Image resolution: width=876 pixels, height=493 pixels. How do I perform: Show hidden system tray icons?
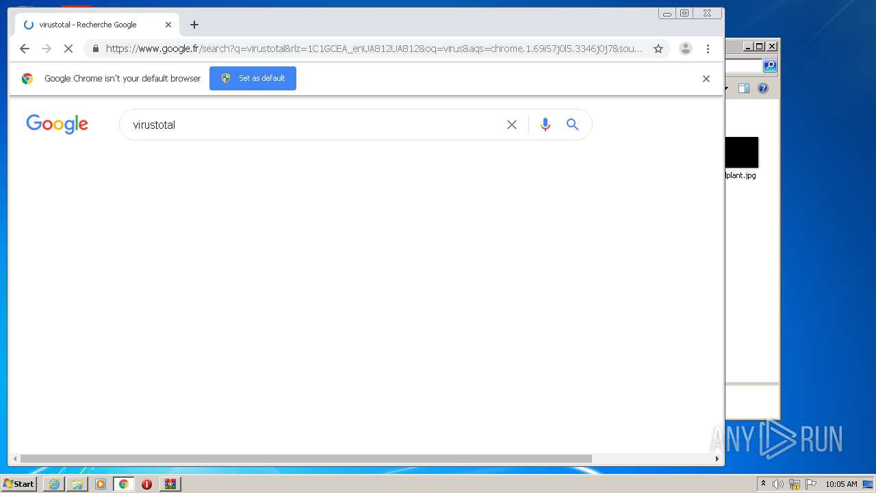[764, 484]
